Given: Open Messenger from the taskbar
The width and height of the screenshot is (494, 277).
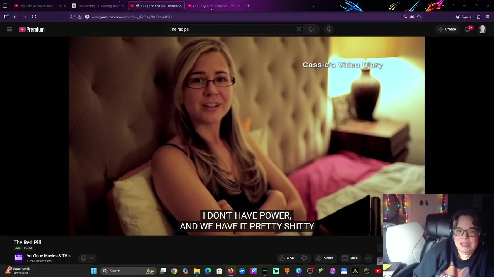Looking at the screenshot, I should [x=242, y=271].
